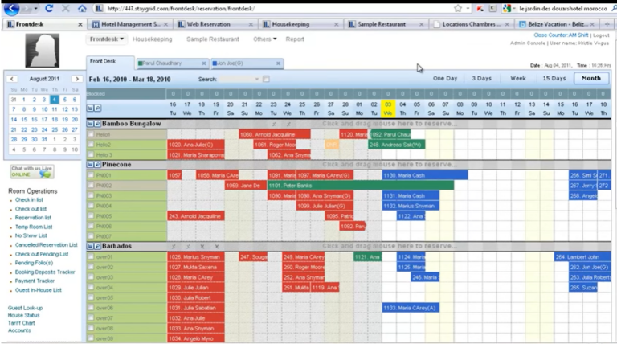Click the grid icon next to Pinecone
Screen dimensions: 617x344
90,165
